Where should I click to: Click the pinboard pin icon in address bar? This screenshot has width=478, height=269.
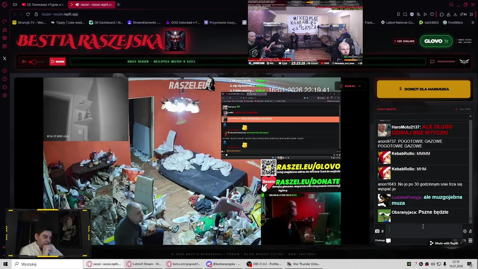398,14
